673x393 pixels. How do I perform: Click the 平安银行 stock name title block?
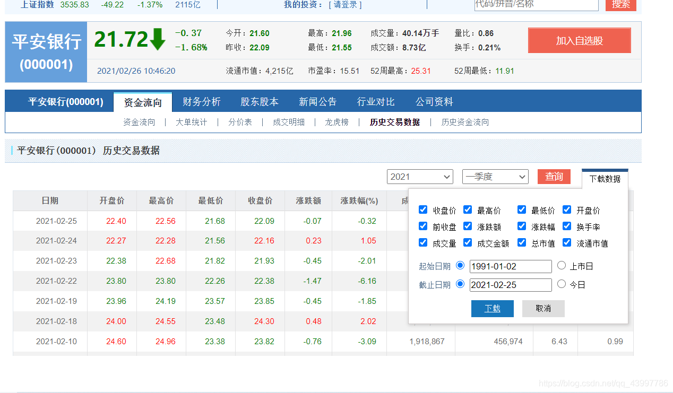(x=46, y=52)
